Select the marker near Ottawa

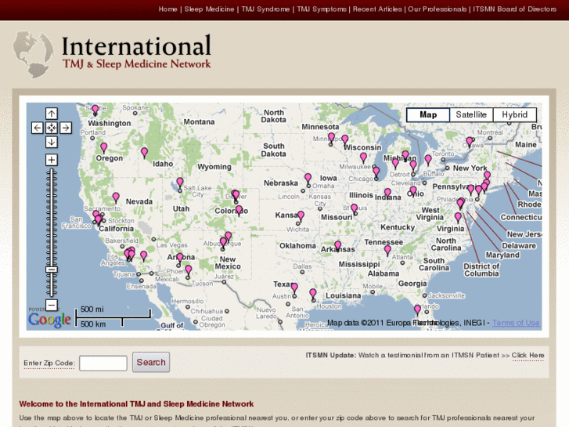470,141
